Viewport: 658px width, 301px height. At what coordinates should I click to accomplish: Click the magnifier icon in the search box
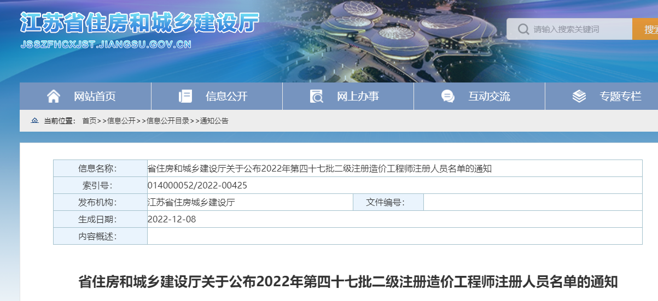[x=523, y=29]
